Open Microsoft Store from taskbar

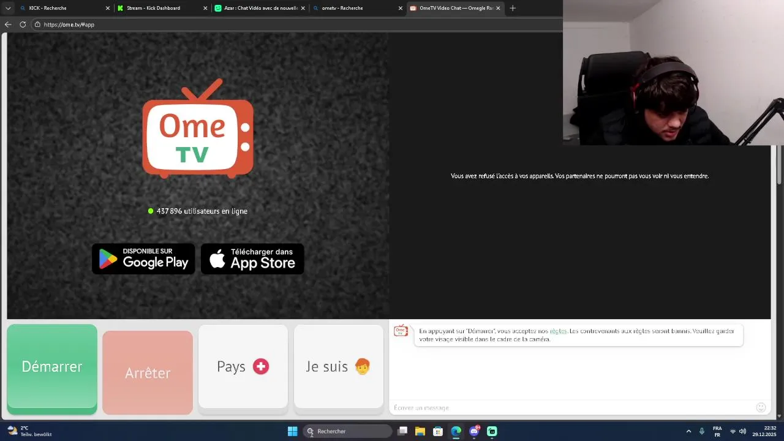click(438, 431)
